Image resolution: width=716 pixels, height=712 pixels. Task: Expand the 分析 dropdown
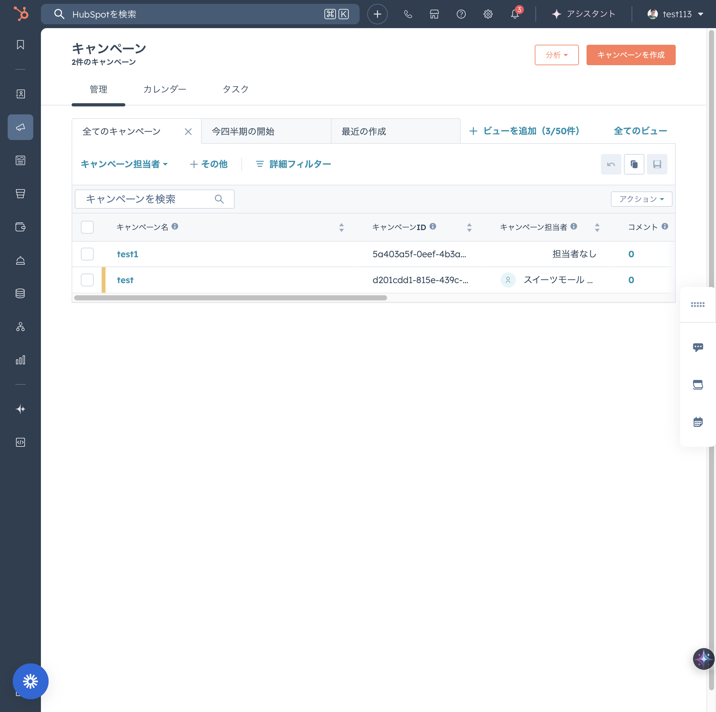tap(556, 55)
